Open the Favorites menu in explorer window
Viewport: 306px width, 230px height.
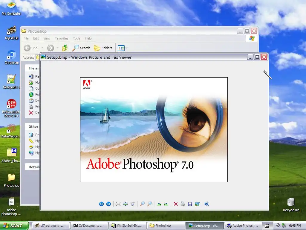coord(62,38)
